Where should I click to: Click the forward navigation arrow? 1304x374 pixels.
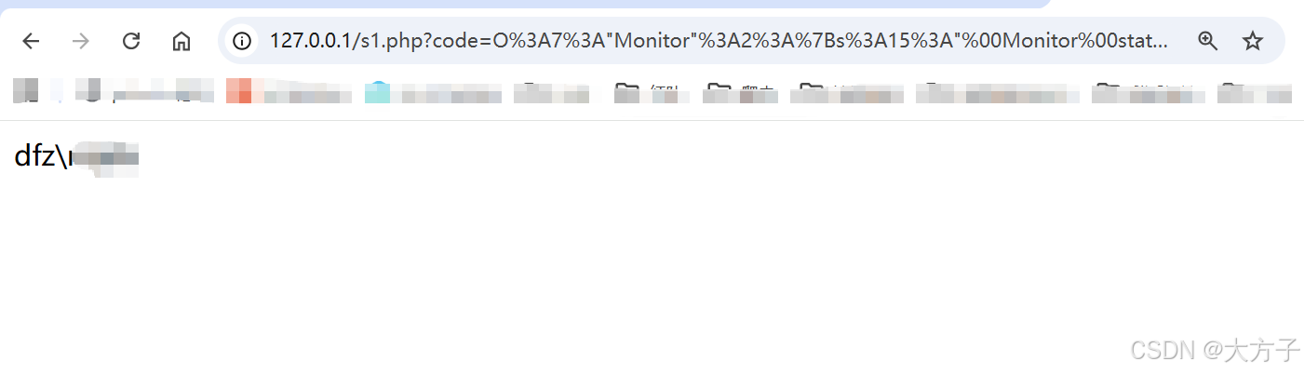[82, 41]
